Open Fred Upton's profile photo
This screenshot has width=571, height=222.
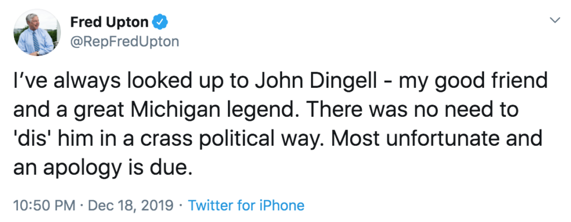37,32
